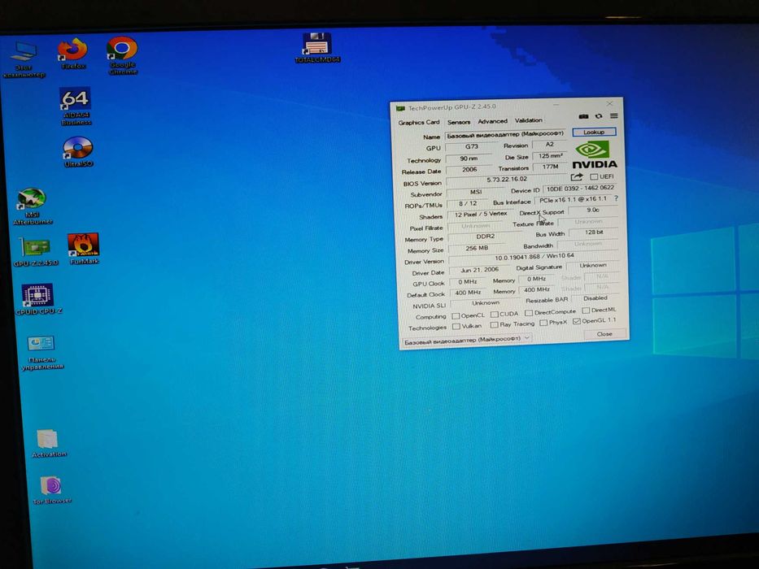The image size is (759, 569).
Task: Click the GPU-Z screenshot camera icon
Action: (x=584, y=116)
